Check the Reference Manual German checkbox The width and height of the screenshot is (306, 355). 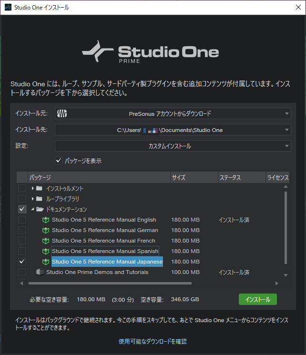point(22,230)
